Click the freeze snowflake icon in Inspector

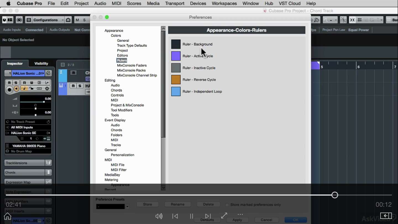47,88
